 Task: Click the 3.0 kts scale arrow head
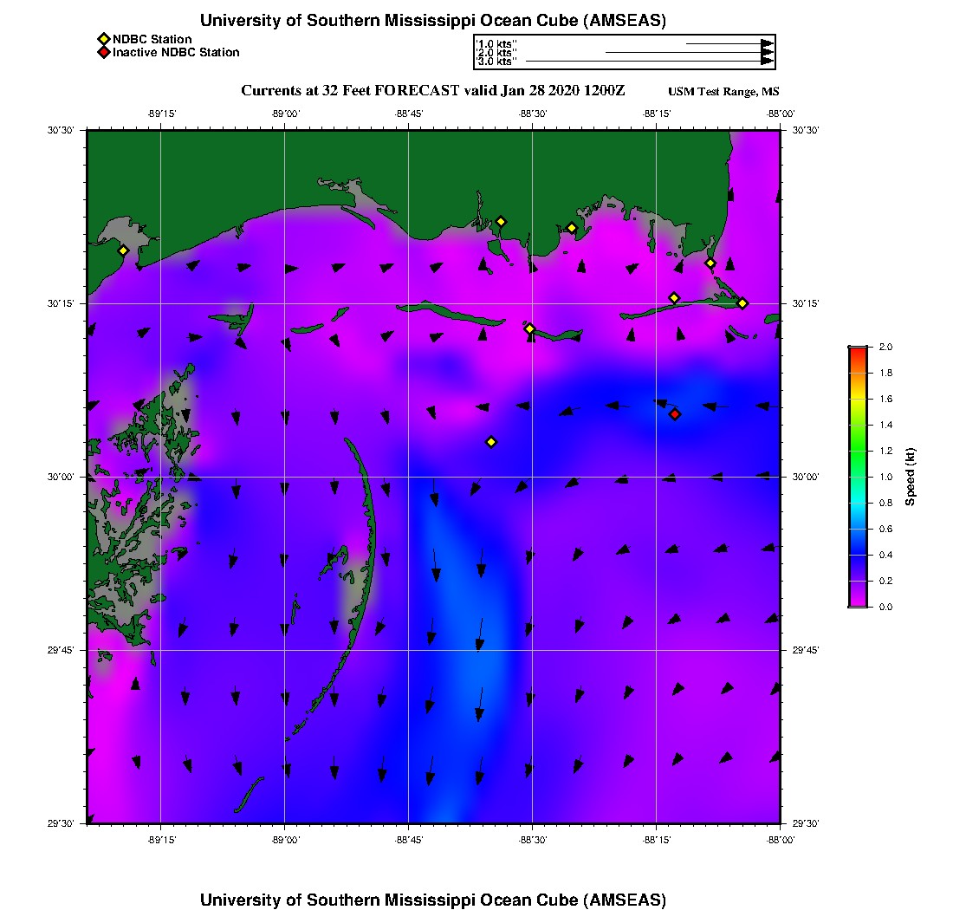(768, 62)
